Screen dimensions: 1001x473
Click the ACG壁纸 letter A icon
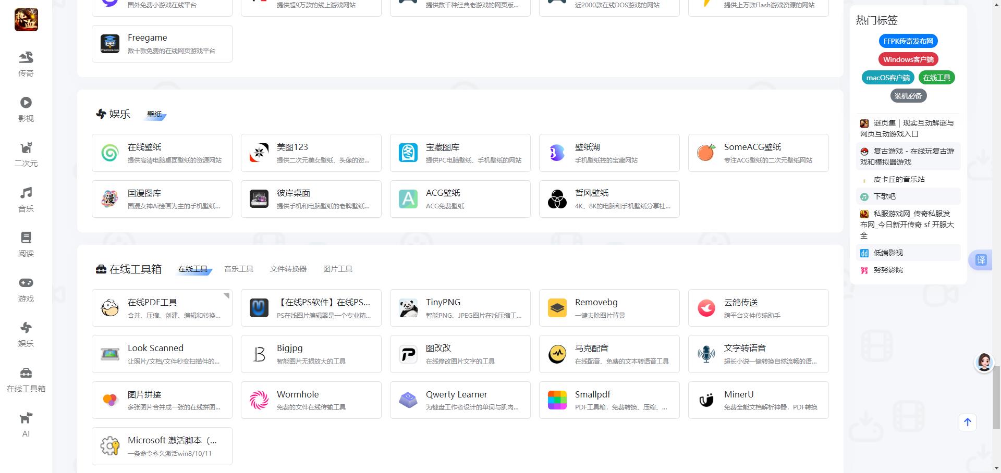tap(408, 199)
